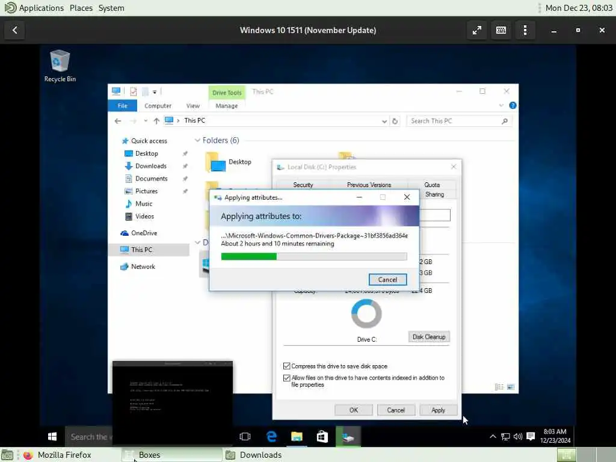Open the Computer ribbon tab

158,106
